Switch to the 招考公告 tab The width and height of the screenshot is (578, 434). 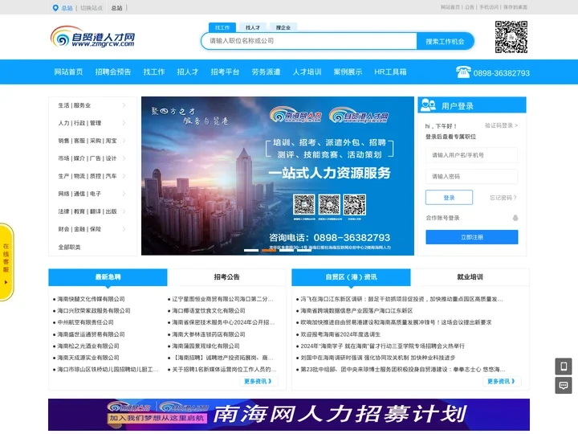[226, 277]
